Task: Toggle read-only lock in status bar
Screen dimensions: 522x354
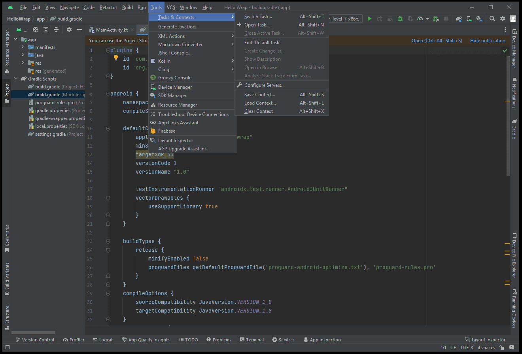Action: [502, 348]
